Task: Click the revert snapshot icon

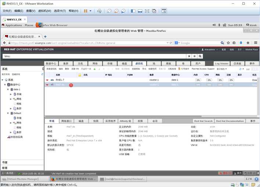Action: [116, 11]
